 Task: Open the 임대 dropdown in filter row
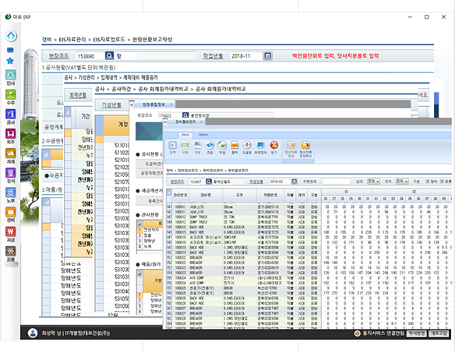click(373, 182)
